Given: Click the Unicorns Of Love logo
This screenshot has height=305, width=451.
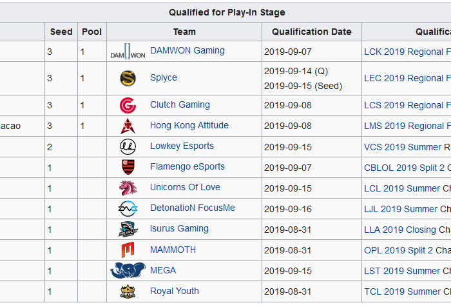Looking at the screenshot, I should click(128, 188).
